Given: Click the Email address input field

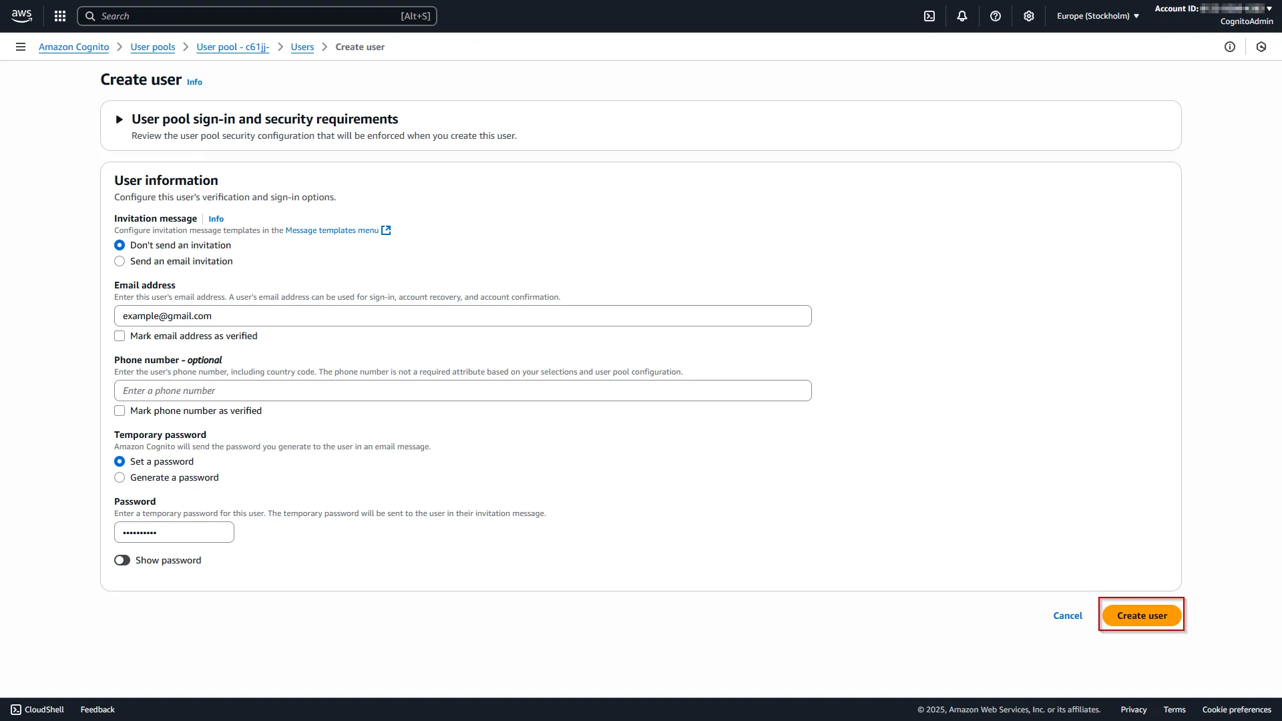Looking at the screenshot, I should coord(463,316).
